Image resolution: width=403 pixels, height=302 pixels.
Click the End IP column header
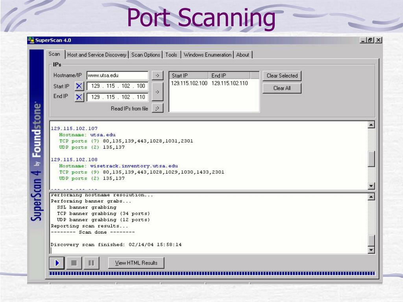229,75
